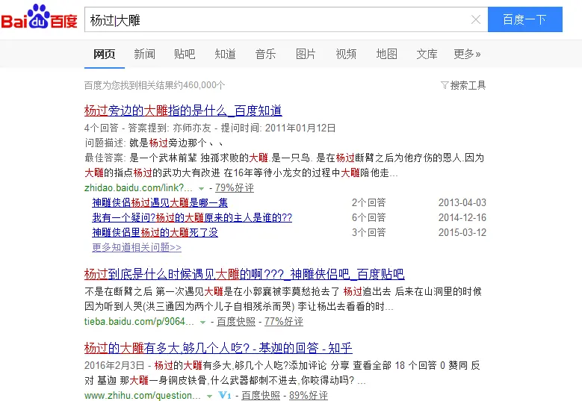582x401 pixels.
Task: Open 搜索工具 filter options
Action: point(468,85)
